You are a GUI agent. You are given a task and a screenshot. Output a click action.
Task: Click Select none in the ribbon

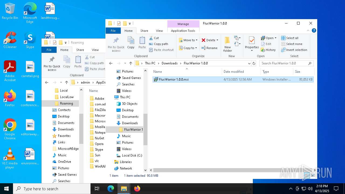click(292, 44)
